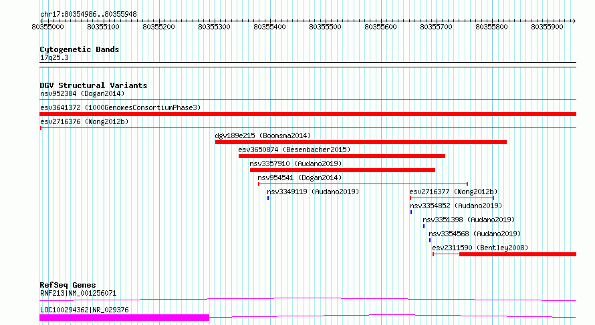Click ruler position 80355300
The height and width of the screenshot is (325, 595).
[214, 27]
